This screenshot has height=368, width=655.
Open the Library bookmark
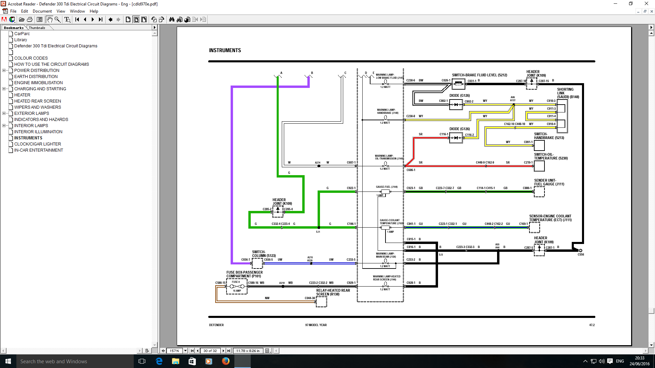pos(20,40)
